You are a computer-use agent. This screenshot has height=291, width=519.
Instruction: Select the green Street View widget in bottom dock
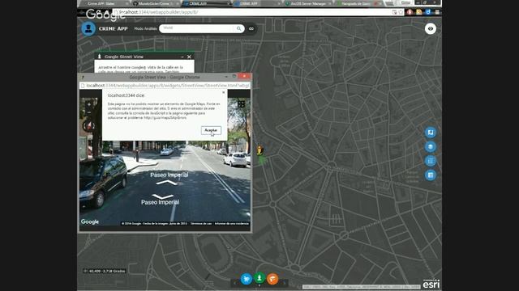click(x=259, y=278)
